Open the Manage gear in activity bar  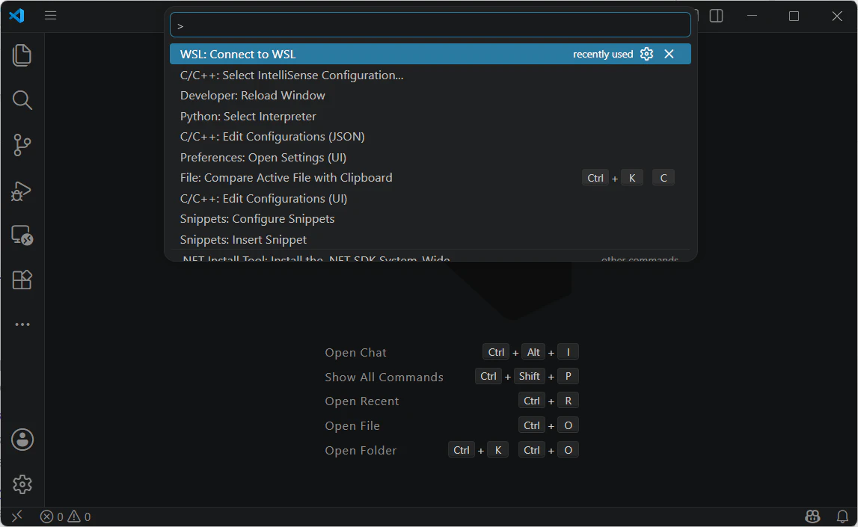[22, 484]
